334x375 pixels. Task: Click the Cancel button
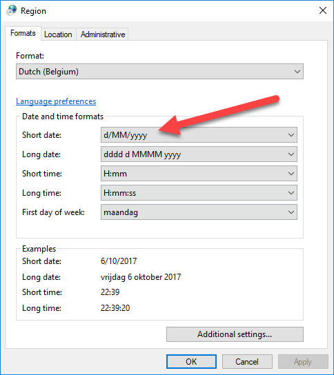click(247, 362)
